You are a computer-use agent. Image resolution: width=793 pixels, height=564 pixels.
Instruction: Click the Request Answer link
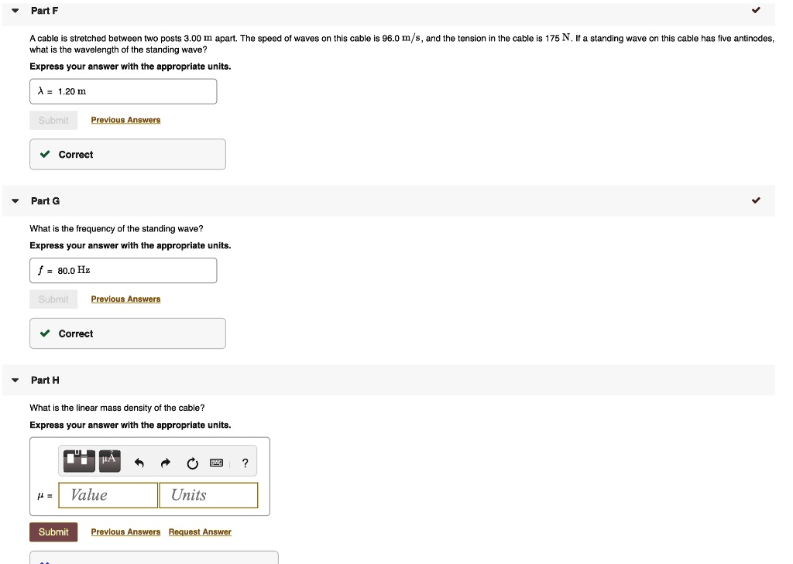200,532
